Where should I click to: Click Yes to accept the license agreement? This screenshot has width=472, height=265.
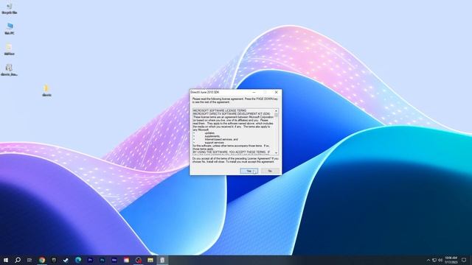pyautogui.click(x=249, y=171)
